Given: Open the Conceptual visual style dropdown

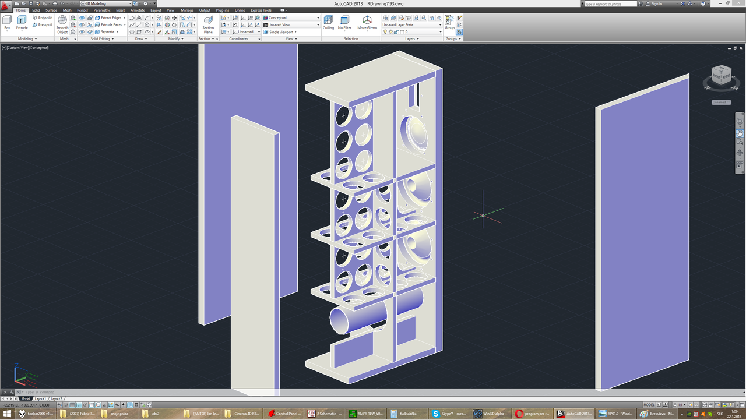Looking at the screenshot, I should click(291, 18).
